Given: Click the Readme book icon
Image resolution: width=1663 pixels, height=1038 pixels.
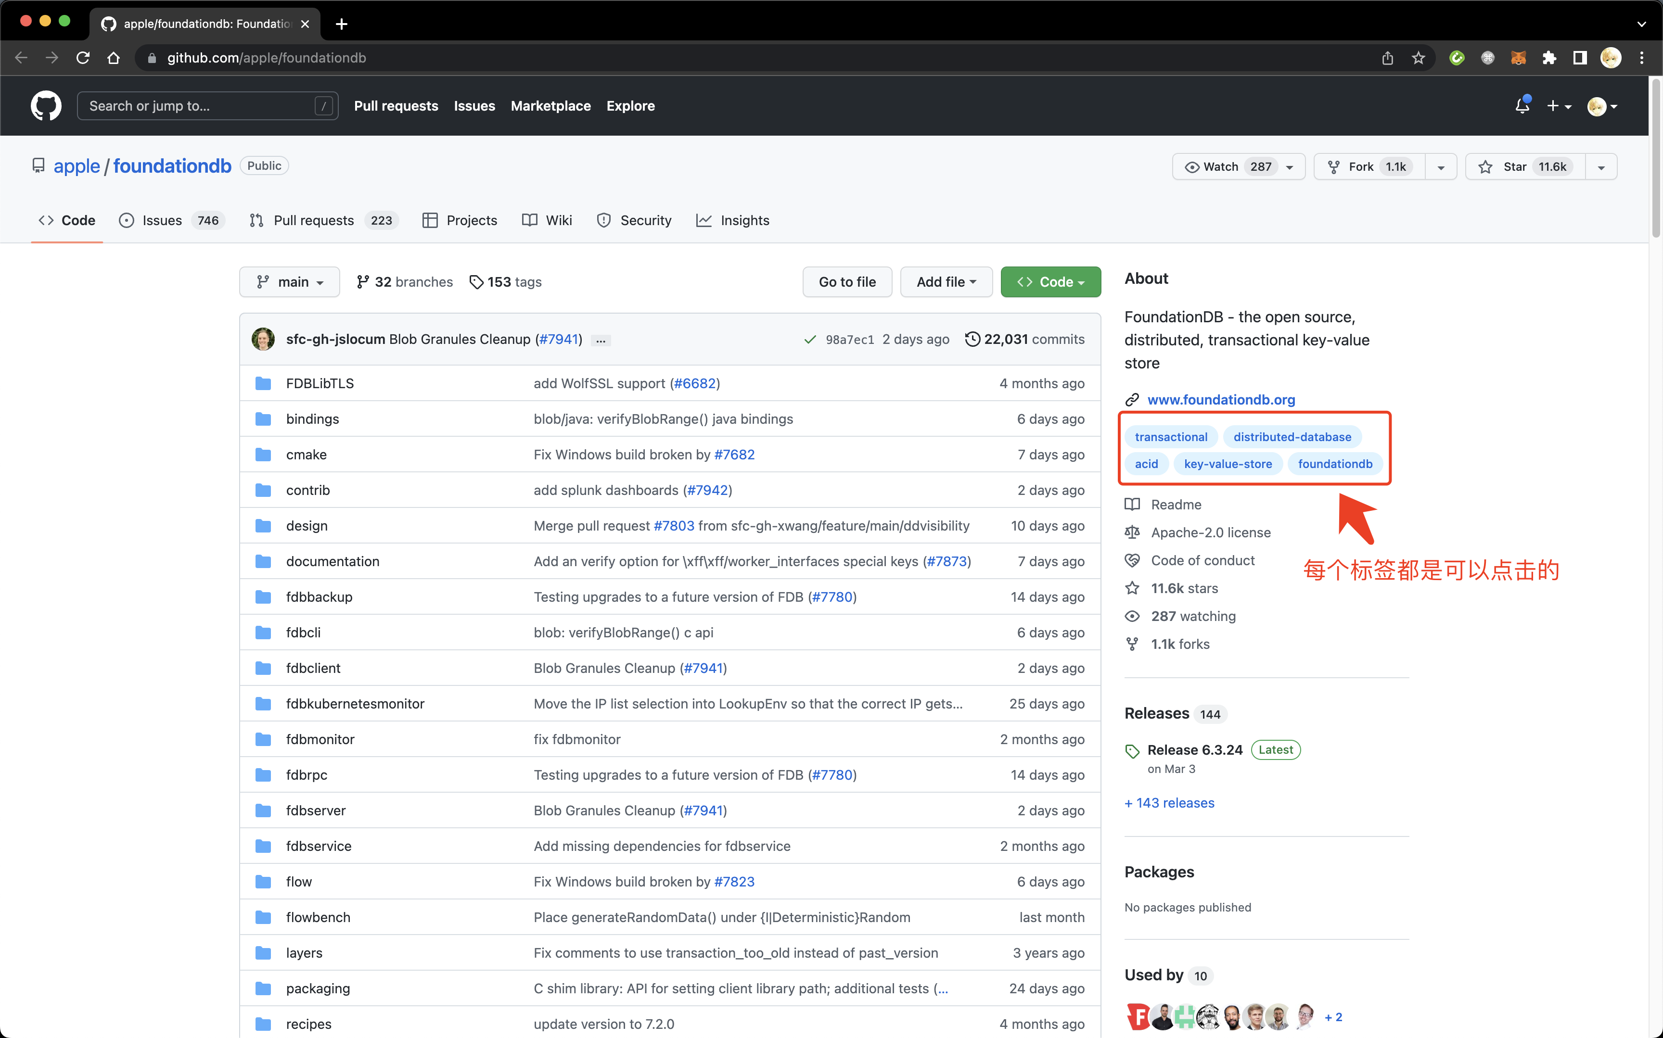Looking at the screenshot, I should pyautogui.click(x=1132, y=505).
